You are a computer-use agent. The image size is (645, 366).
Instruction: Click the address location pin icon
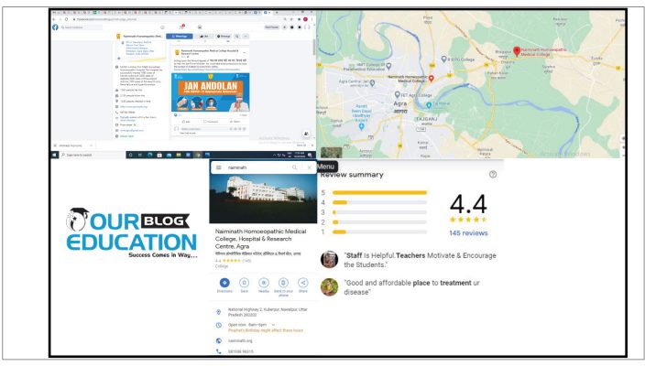coord(219,312)
